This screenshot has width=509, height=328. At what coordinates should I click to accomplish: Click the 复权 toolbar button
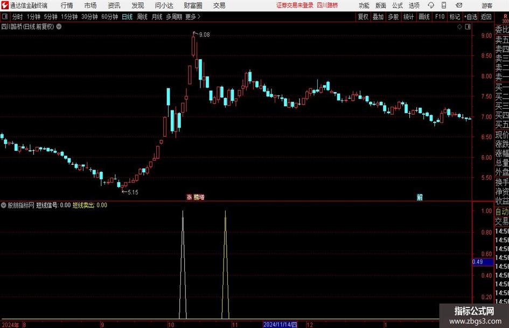(363, 17)
